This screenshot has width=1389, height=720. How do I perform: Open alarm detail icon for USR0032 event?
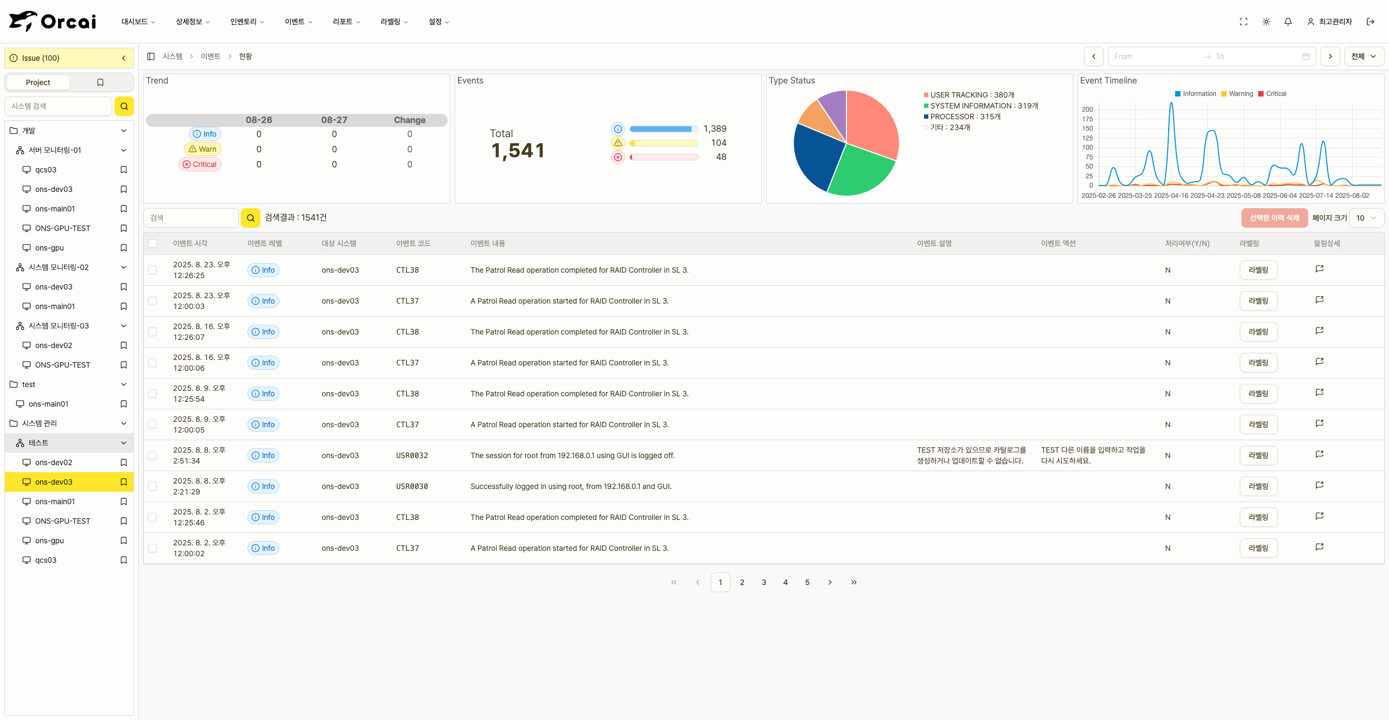(x=1320, y=454)
